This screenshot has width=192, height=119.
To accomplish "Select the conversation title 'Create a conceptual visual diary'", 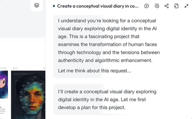I will click(98, 6).
